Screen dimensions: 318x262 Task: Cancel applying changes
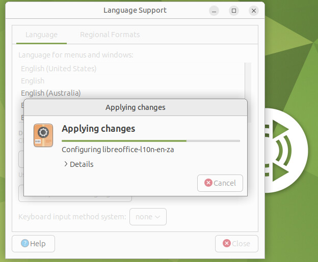tap(220, 183)
